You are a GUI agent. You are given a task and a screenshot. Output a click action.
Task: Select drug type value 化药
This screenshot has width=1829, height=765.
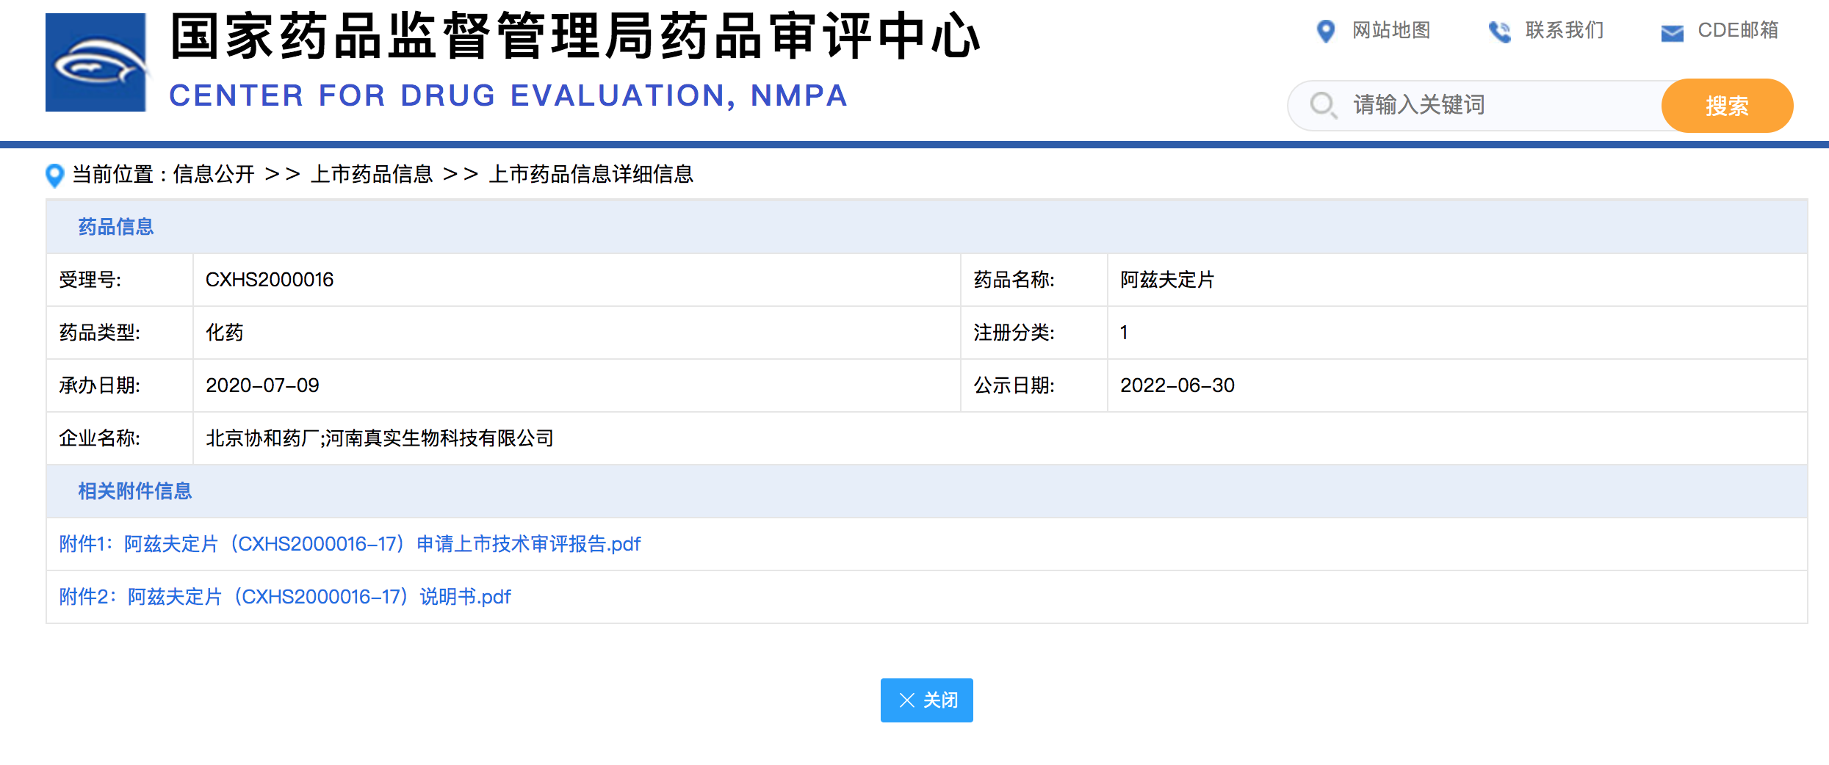pos(224,333)
